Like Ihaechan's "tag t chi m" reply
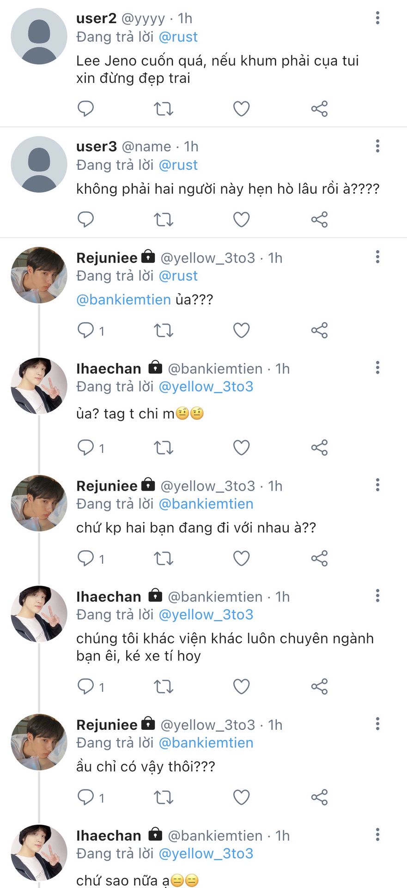407x888 pixels. 241,448
